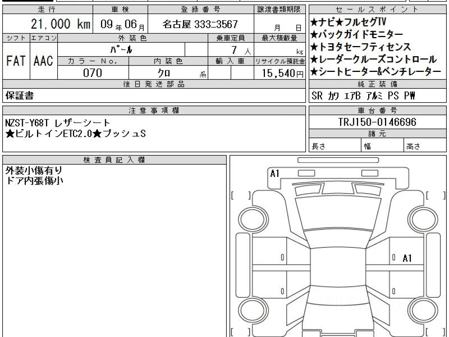Click the SR カワ エアB アルミ PS PW line
This screenshot has height=337, width=449.
[x=363, y=96]
